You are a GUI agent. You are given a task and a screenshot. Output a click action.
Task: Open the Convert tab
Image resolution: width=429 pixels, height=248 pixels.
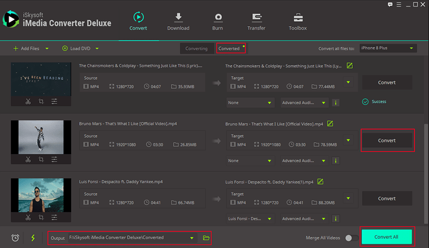[138, 21]
